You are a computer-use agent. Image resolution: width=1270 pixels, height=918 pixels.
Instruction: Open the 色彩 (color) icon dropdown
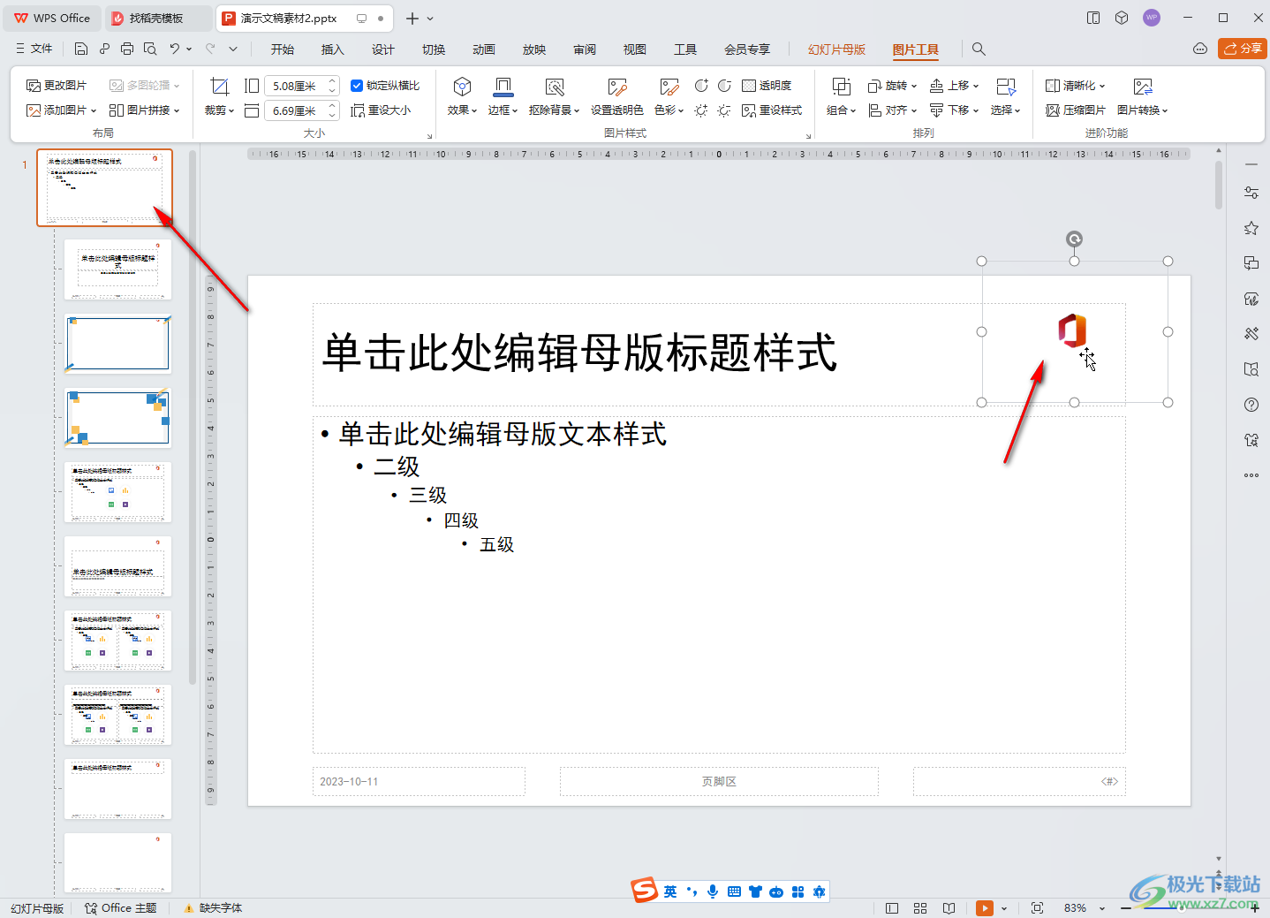669,87
